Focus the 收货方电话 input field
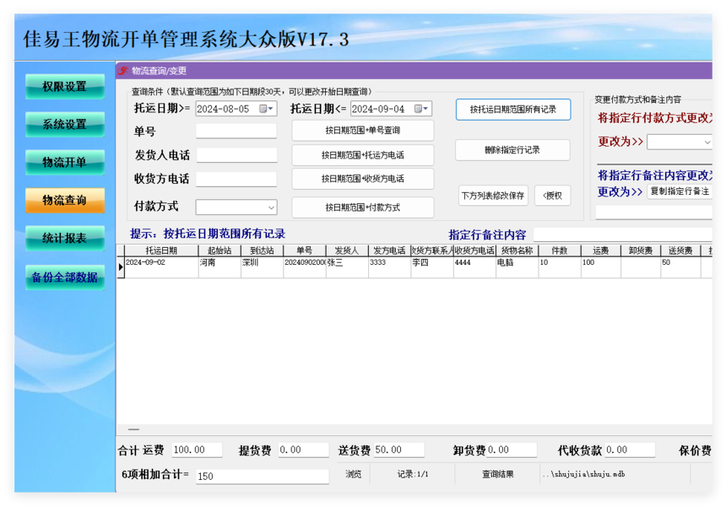726x506 pixels. (236, 179)
